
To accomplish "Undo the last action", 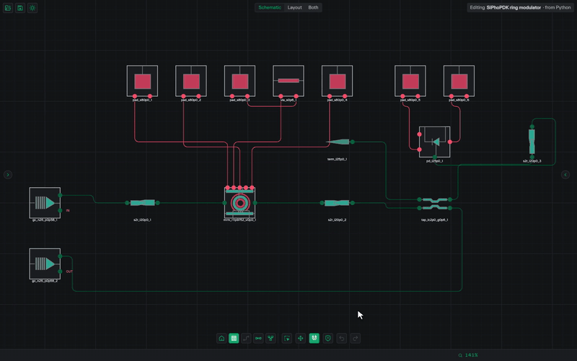I will click(341, 338).
